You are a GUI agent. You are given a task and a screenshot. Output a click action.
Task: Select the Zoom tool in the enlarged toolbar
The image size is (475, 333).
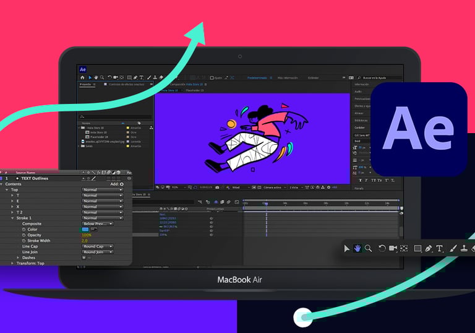(368, 248)
